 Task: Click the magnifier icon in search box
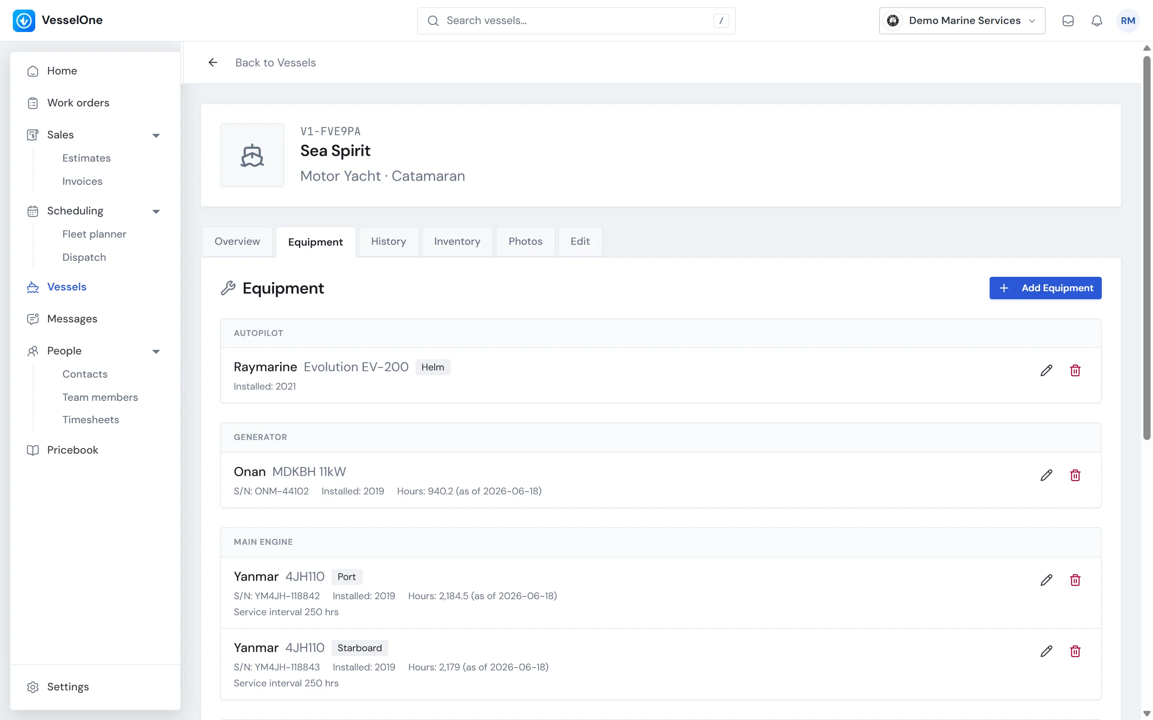(433, 20)
